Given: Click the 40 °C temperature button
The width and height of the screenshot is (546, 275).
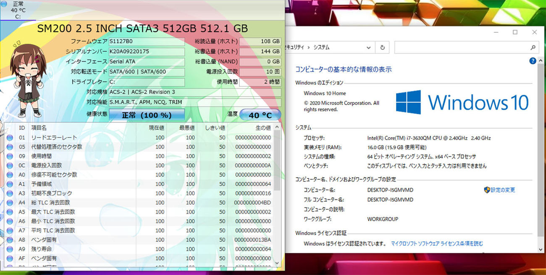Looking at the screenshot, I should 260,115.
